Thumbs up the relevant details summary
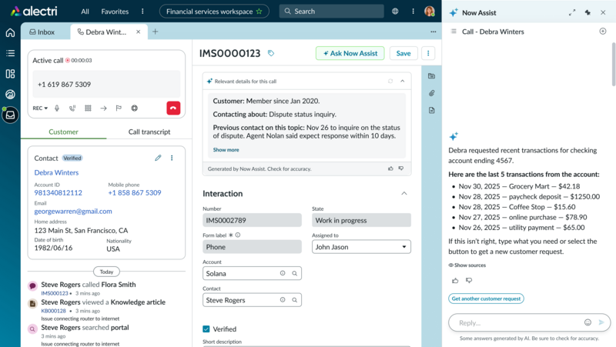The height and width of the screenshot is (347, 616). point(390,168)
